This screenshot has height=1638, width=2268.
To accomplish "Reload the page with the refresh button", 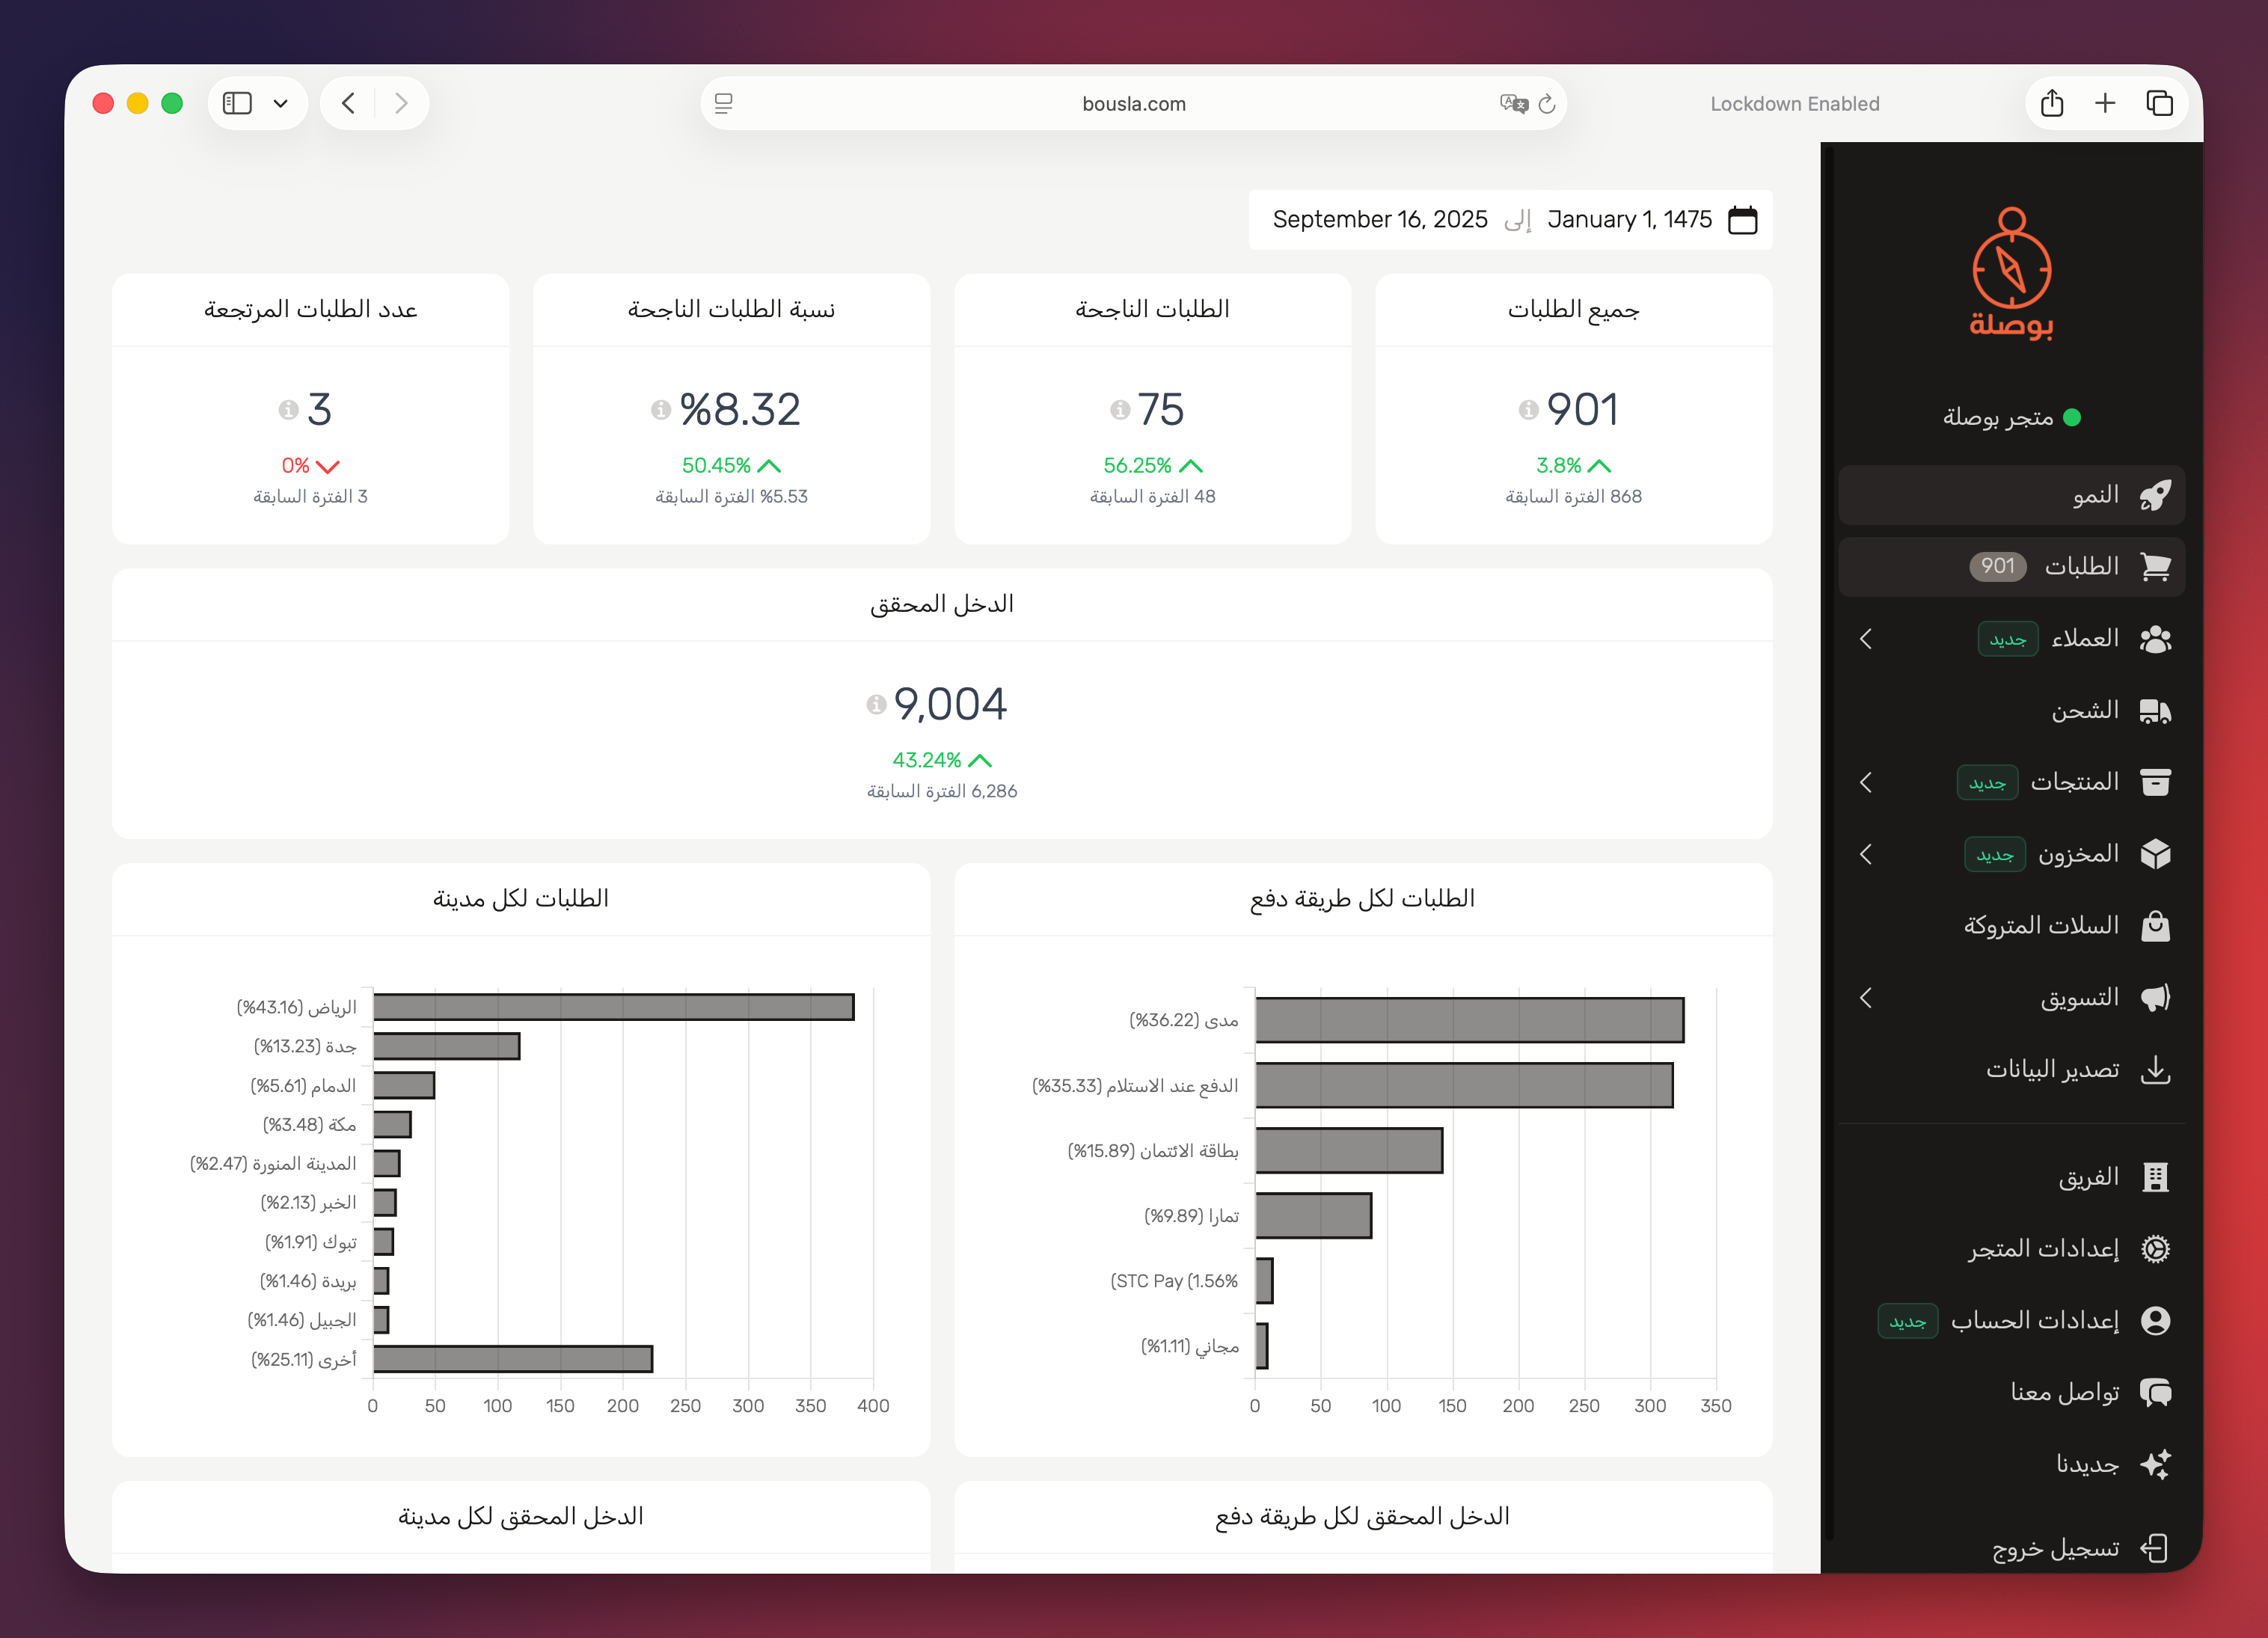I will [1547, 104].
